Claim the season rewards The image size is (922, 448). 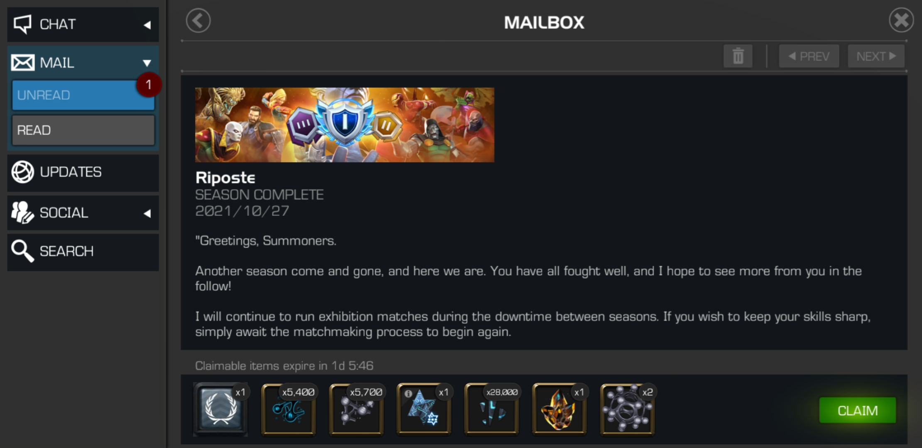click(x=857, y=410)
